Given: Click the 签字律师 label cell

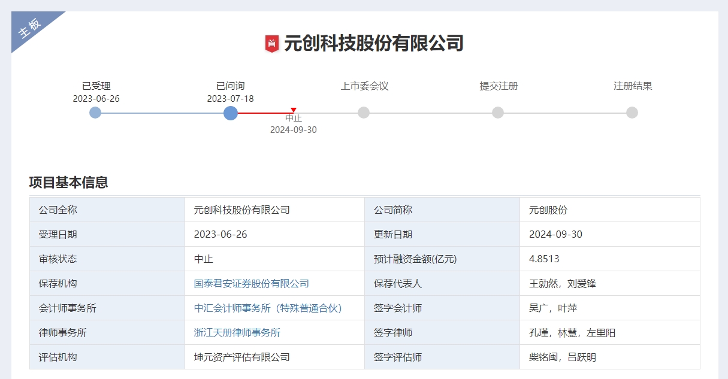Looking at the screenshot, I should [x=442, y=333].
